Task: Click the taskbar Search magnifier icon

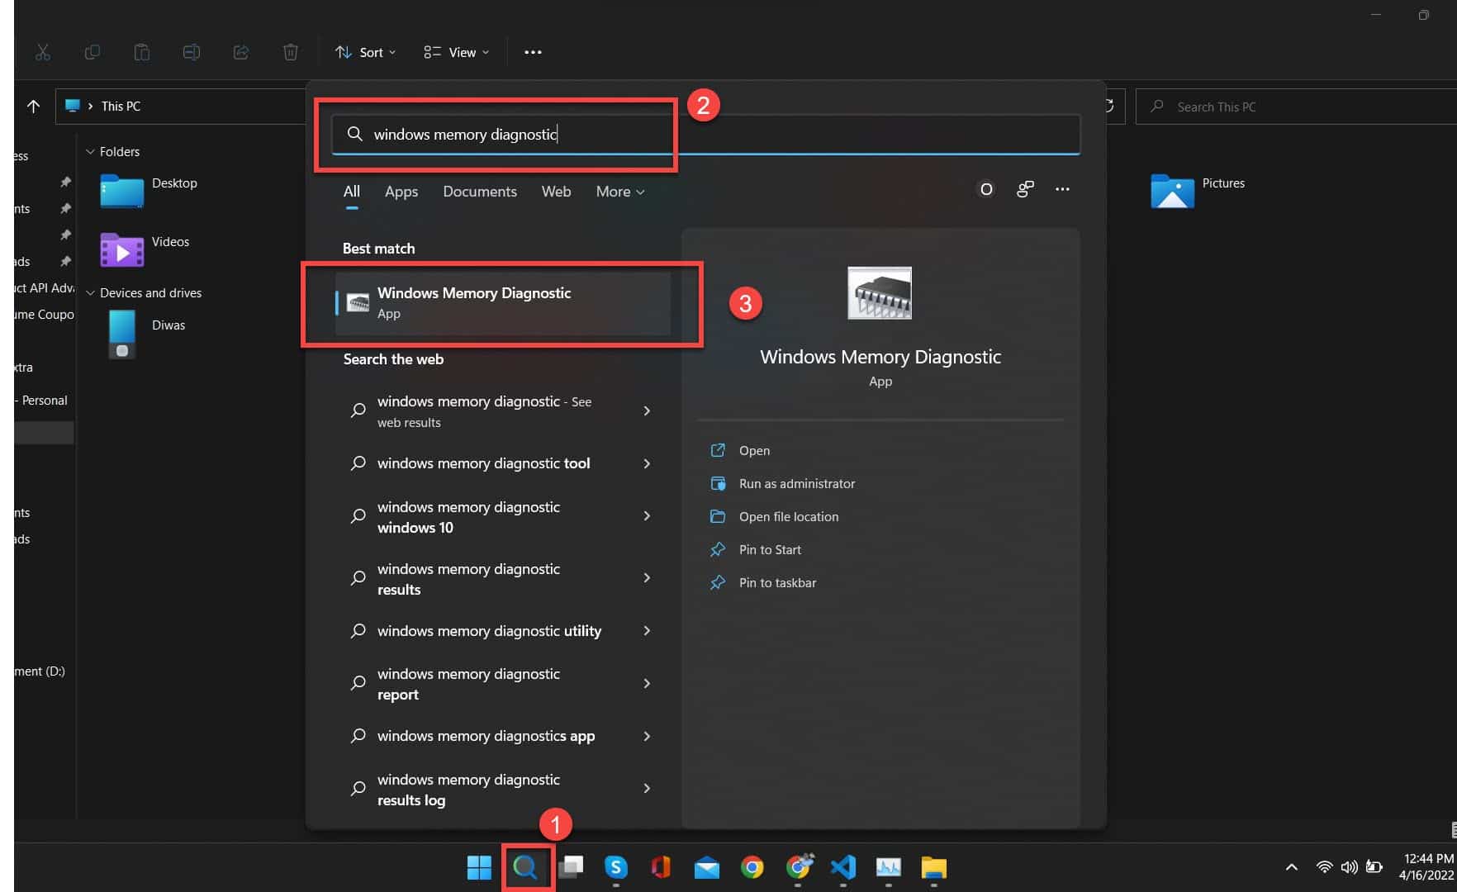Action: (x=525, y=867)
